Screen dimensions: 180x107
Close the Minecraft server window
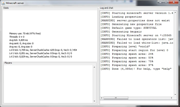coord(174,2)
